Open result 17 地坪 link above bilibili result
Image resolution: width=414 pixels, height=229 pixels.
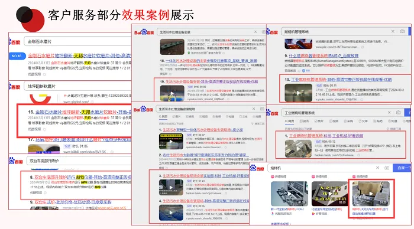[83, 140]
